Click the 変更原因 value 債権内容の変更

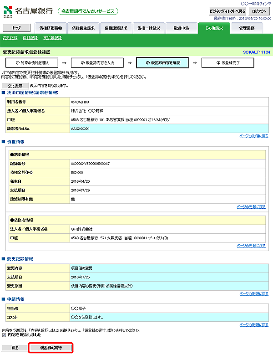tap(102, 286)
